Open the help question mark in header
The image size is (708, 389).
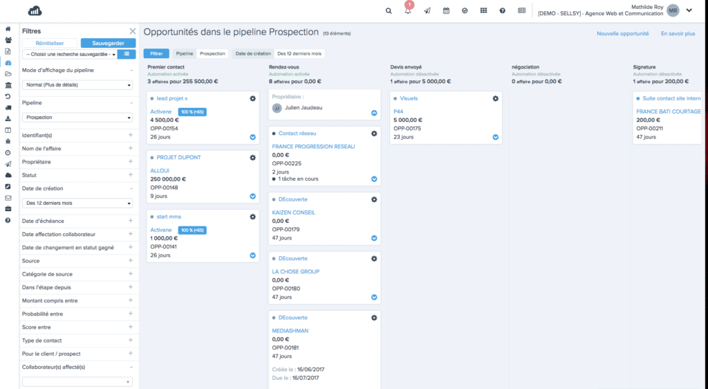pyautogui.click(x=502, y=11)
